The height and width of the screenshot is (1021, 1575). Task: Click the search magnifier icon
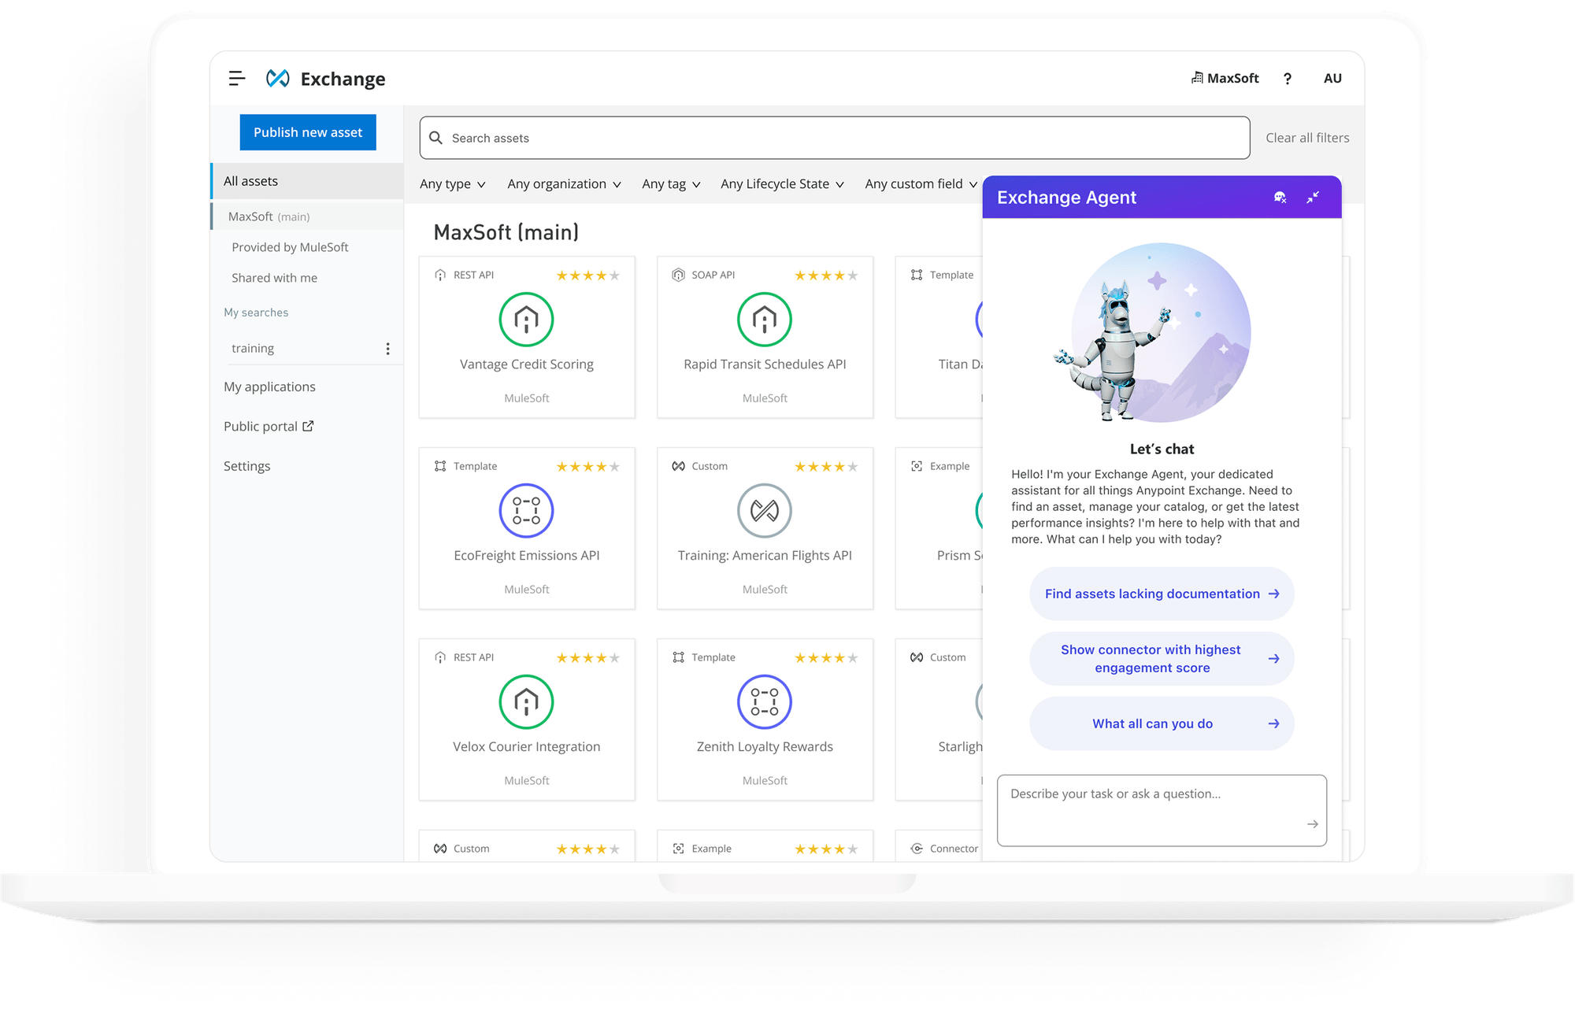click(x=435, y=138)
